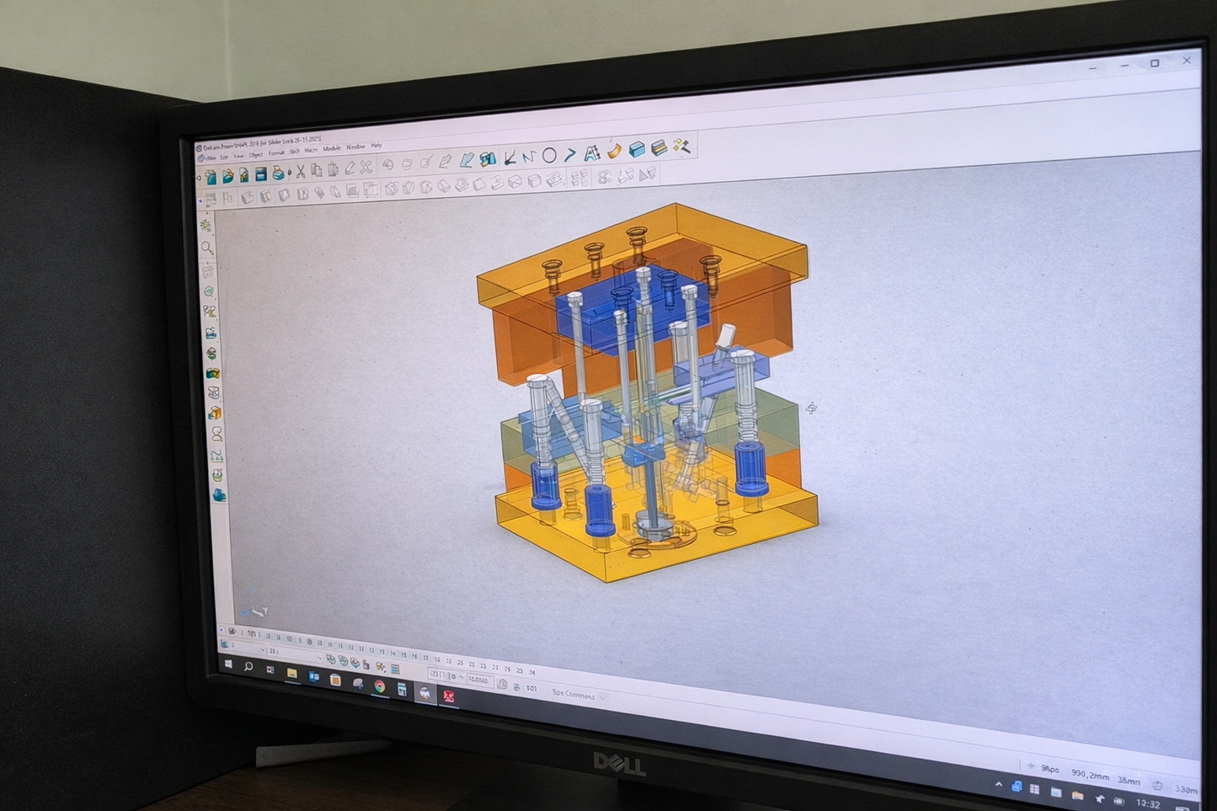Show hidden system tray icons chevron

point(998,785)
